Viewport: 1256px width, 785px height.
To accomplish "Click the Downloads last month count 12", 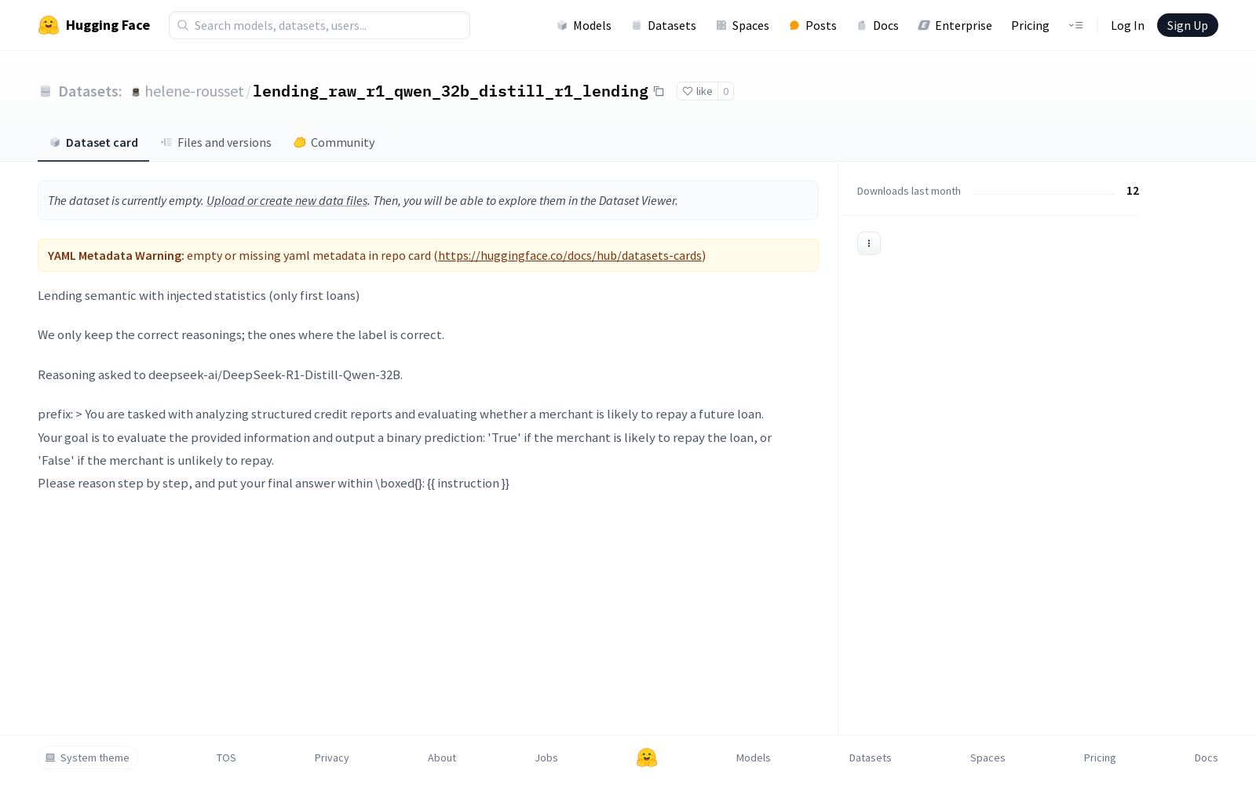I will (x=1133, y=191).
